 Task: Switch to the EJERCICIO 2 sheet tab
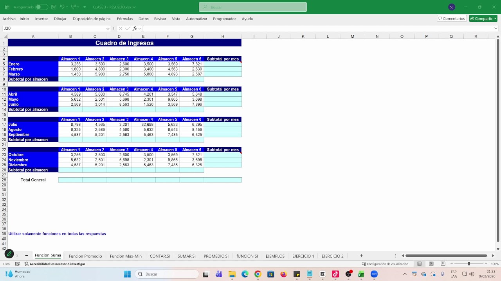coord(332,256)
